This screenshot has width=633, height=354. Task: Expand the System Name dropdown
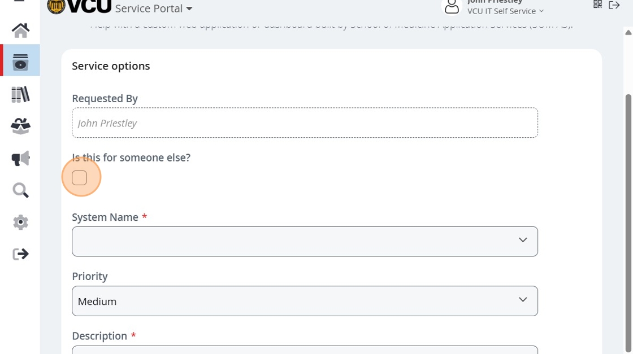305,242
